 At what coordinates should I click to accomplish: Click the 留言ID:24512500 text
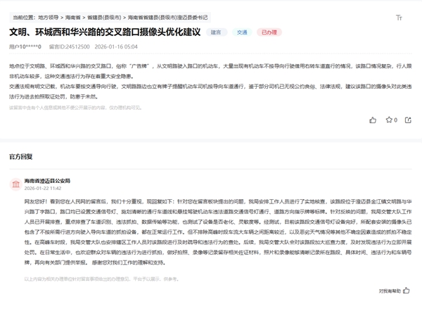69,46
